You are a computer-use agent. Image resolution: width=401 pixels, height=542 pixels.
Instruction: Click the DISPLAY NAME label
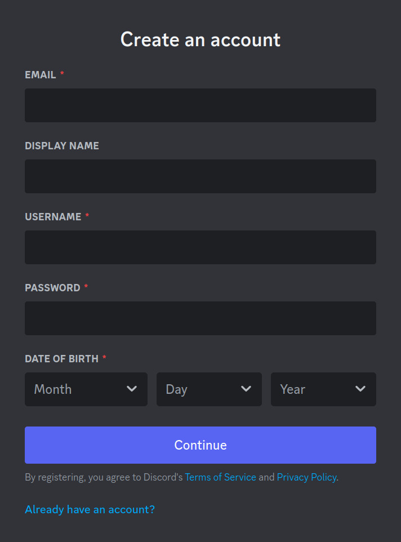(x=62, y=146)
